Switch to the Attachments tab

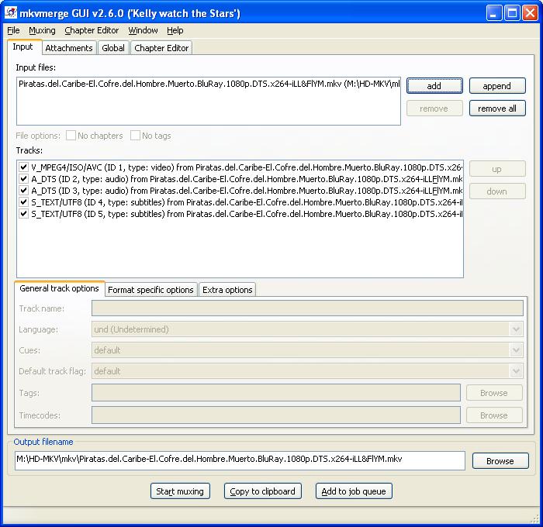[x=69, y=48]
